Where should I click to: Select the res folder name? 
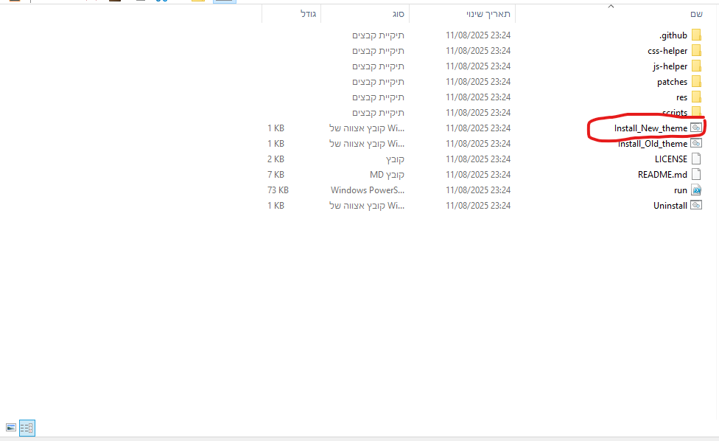[682, 97]
